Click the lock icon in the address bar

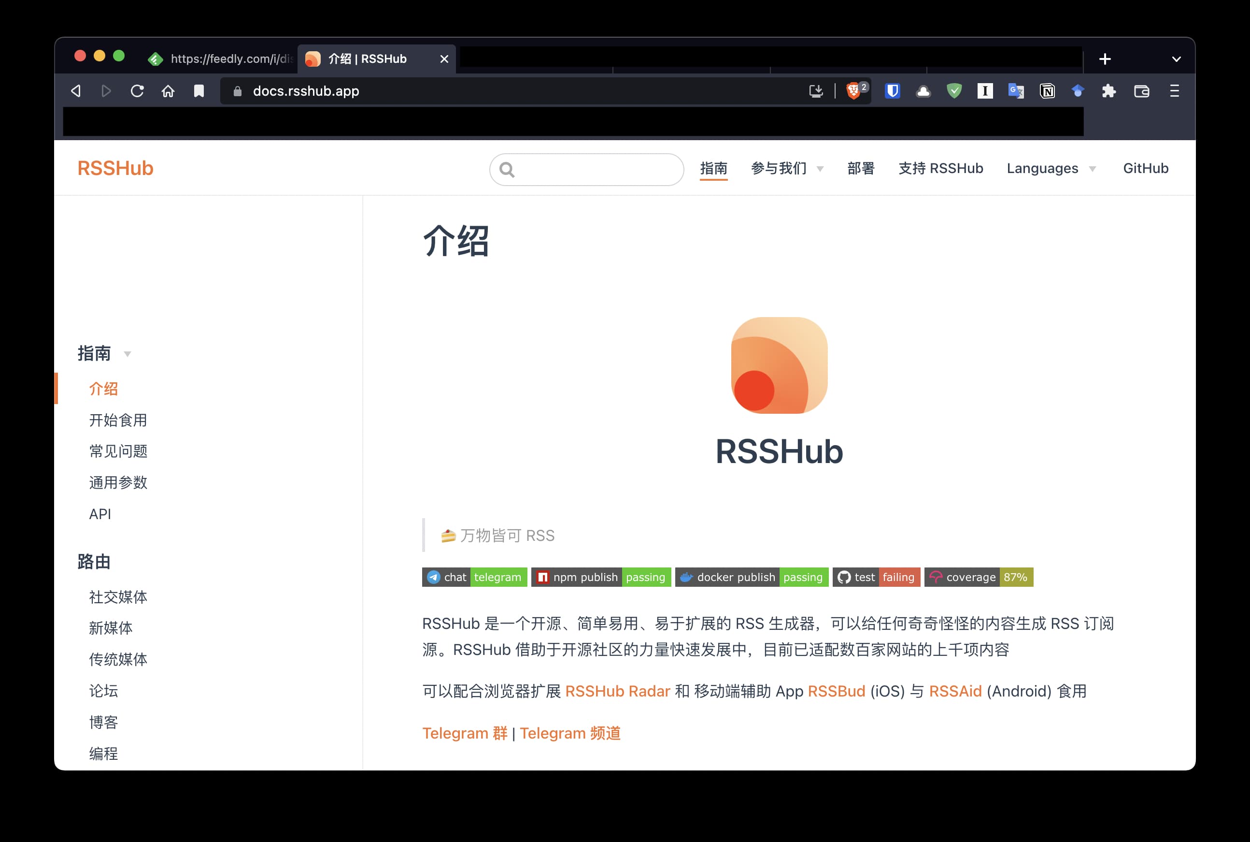click(x=238, y=91)
